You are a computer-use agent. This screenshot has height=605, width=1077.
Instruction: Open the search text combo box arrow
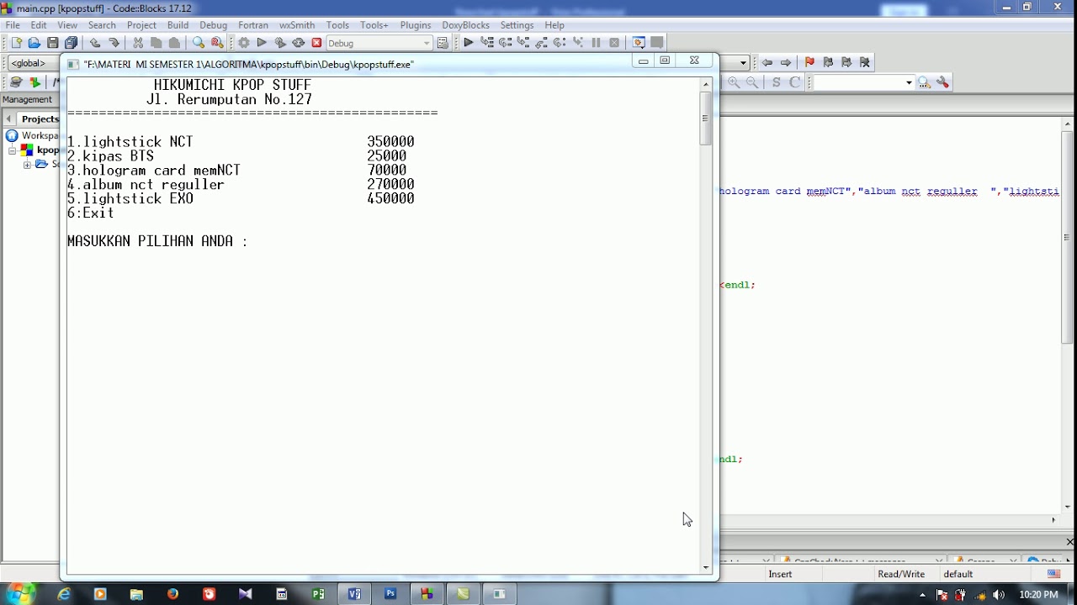tap(909, 82)
